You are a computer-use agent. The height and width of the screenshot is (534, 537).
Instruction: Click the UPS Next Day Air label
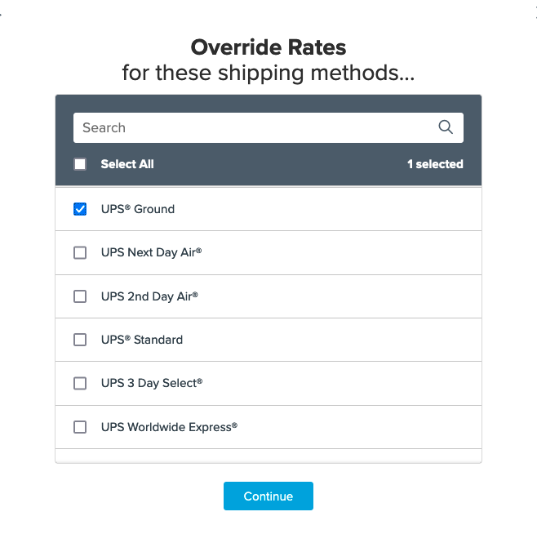[x=151, y=253]
